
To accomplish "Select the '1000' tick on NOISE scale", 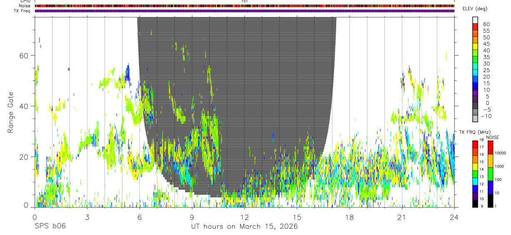I will 499,166.
